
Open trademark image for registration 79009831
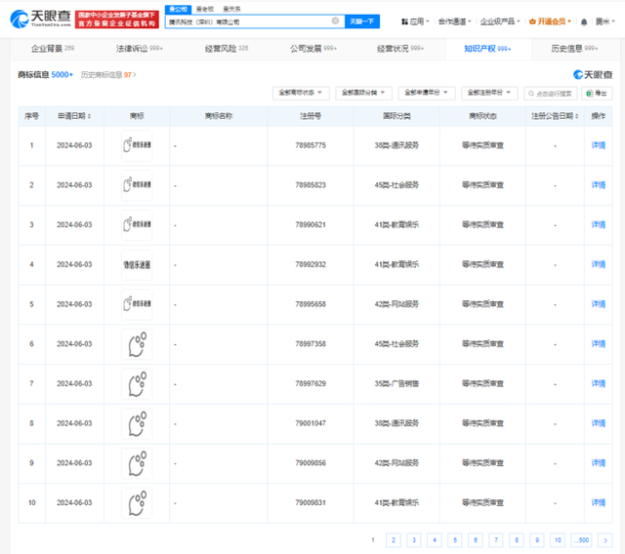(x=137, y=503)
